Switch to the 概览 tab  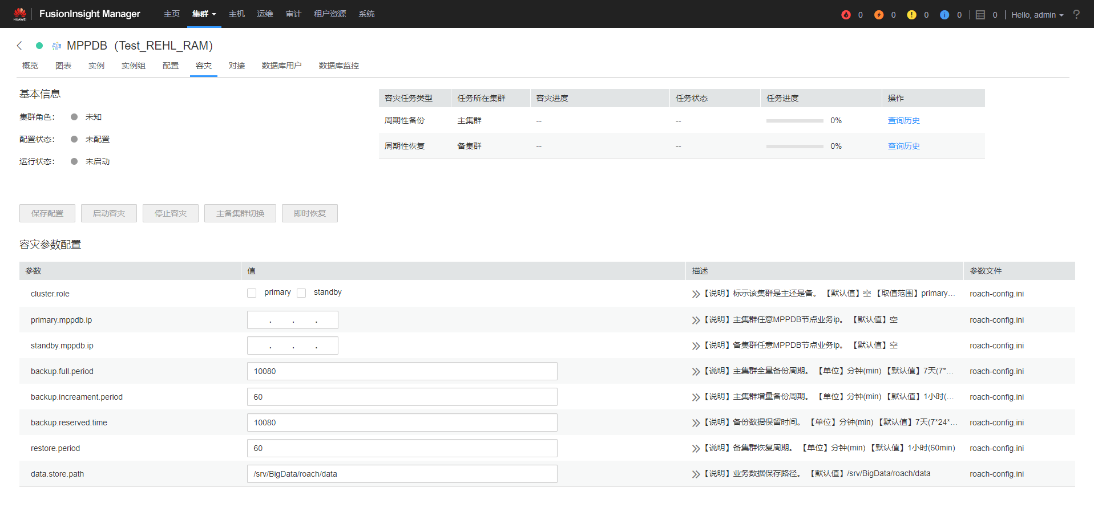tap(30, 66)
